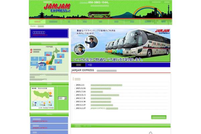
Task: Click the phone number 050-3802-1544
Action: (98, 2)
